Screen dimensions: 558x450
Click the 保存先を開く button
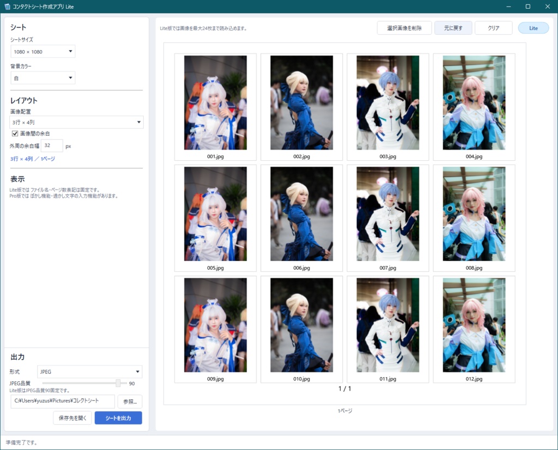pos(72,418)
